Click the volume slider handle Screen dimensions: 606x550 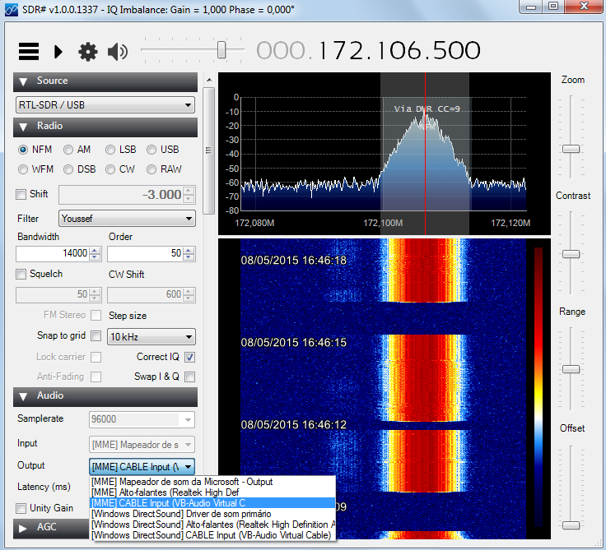(221, 50)
